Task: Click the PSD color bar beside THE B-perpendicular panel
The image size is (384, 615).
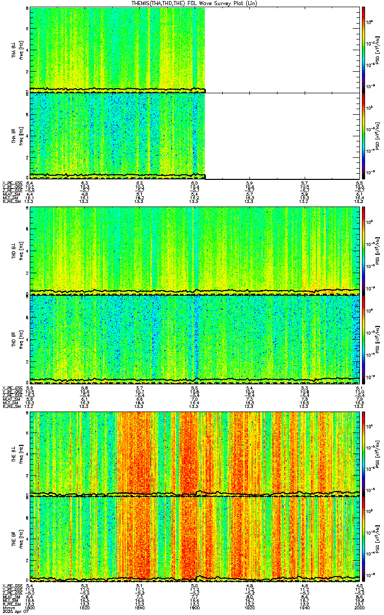Action: click(364, 454)
